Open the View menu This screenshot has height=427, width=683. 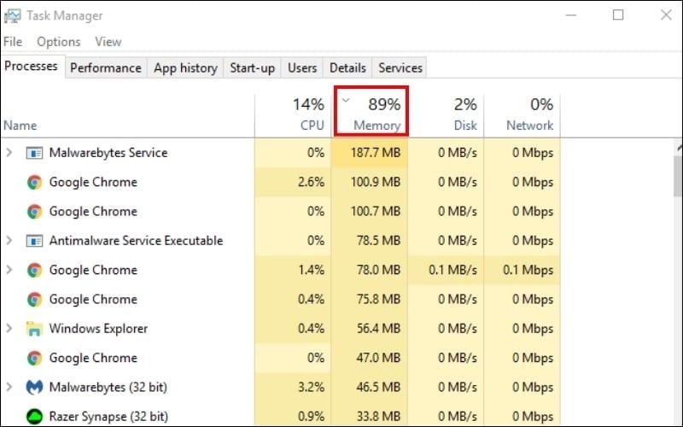(x=108, y=42)
